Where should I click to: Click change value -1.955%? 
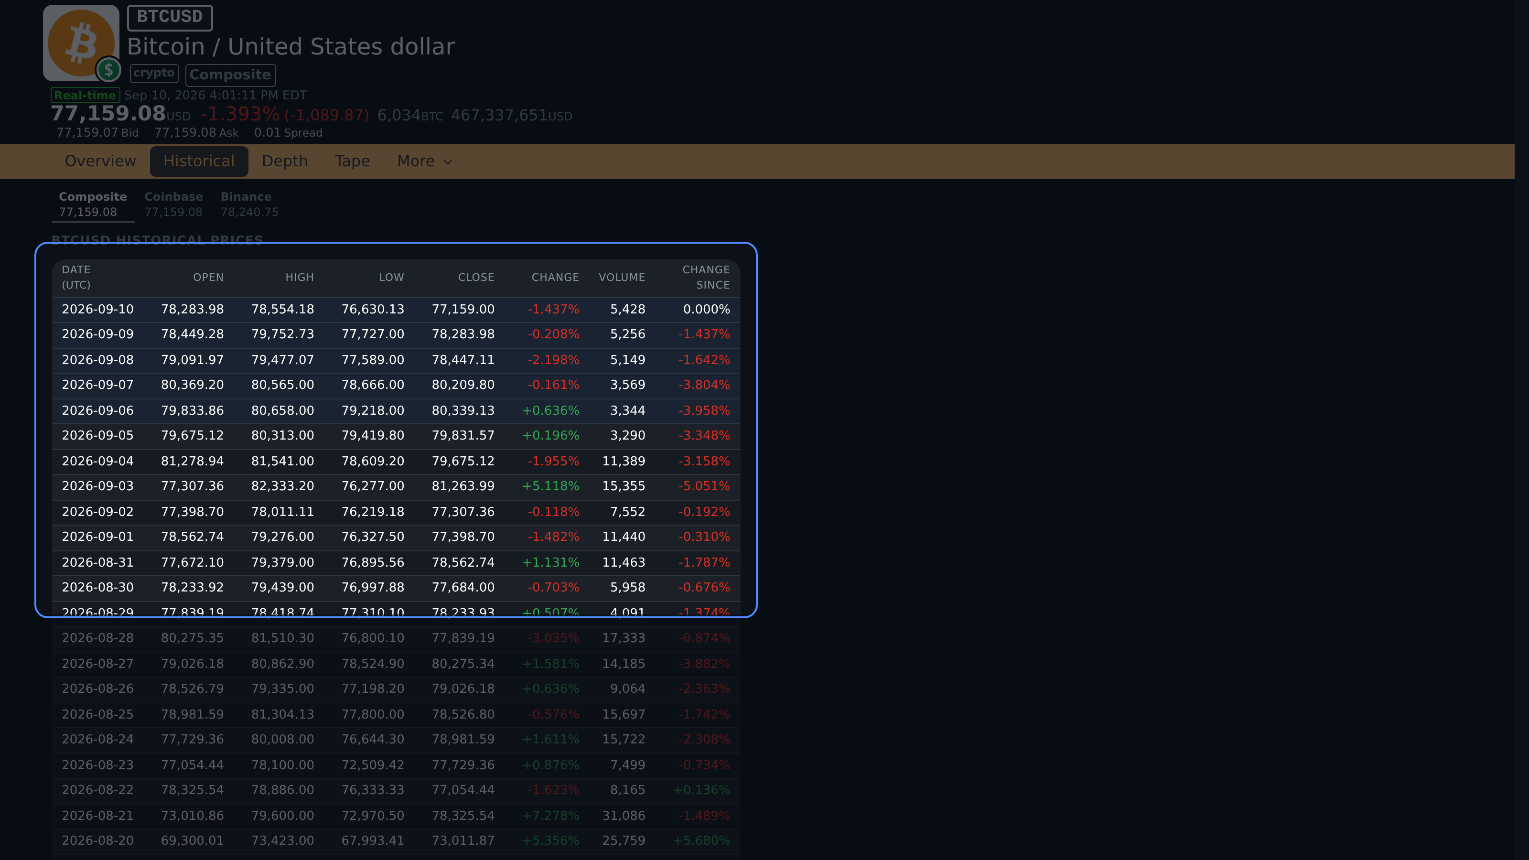pyautogui.click(x=553, y=461)
